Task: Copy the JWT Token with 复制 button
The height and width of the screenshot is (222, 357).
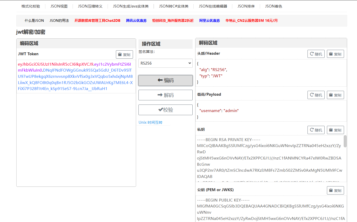Action: 124,54
